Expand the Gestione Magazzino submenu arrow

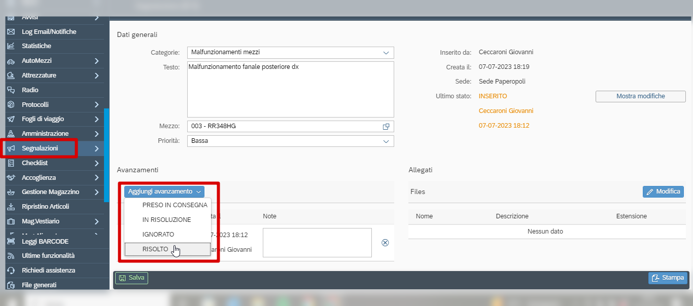(96, 192)
